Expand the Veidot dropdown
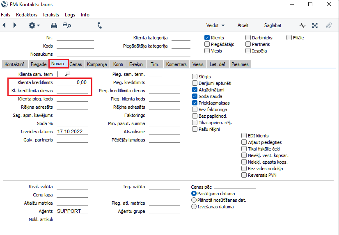Screen dimensions: 339x235 tap(215, 25)
